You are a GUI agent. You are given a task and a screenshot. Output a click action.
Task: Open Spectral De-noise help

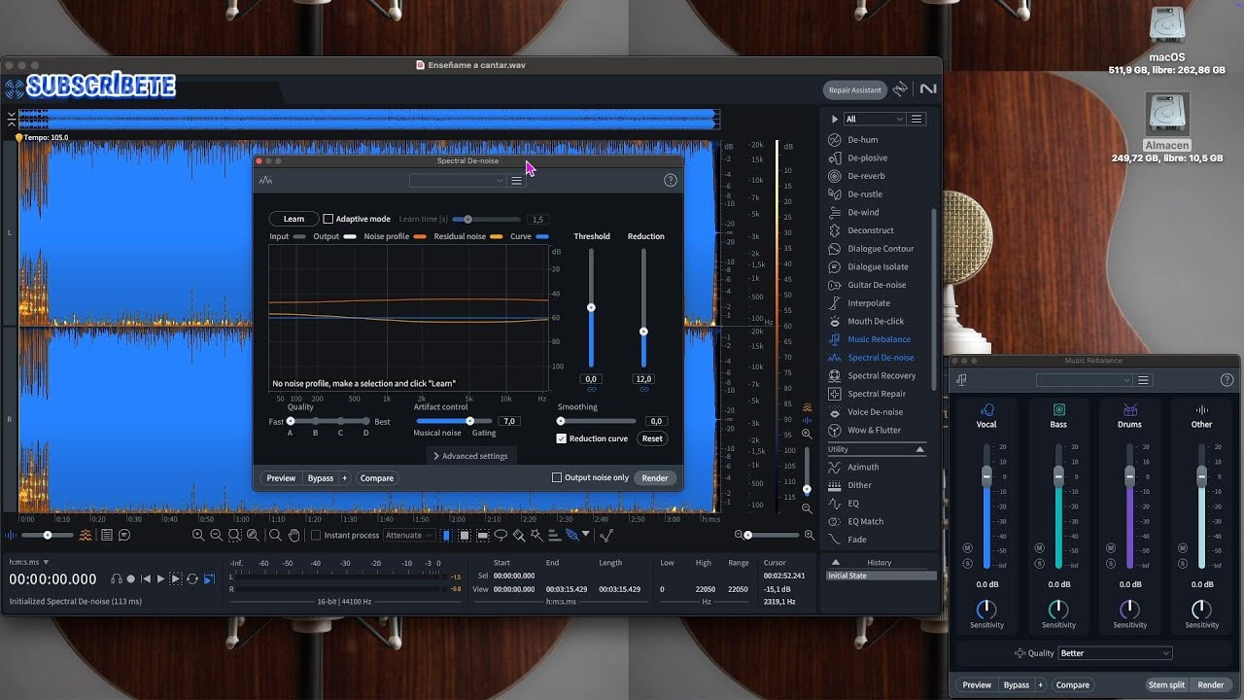pos(670,180)
